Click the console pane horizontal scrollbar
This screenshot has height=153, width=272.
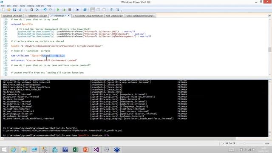coord(119,139)
